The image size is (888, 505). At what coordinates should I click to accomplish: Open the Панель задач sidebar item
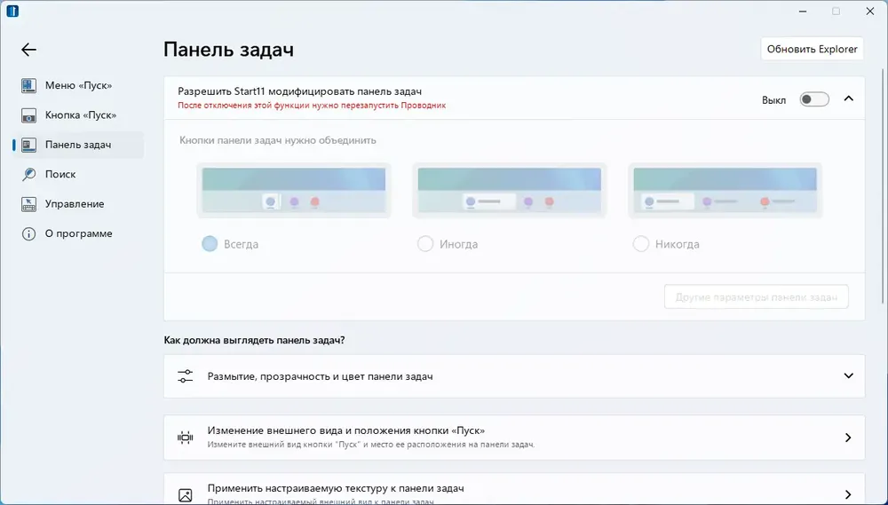point(78,145)
